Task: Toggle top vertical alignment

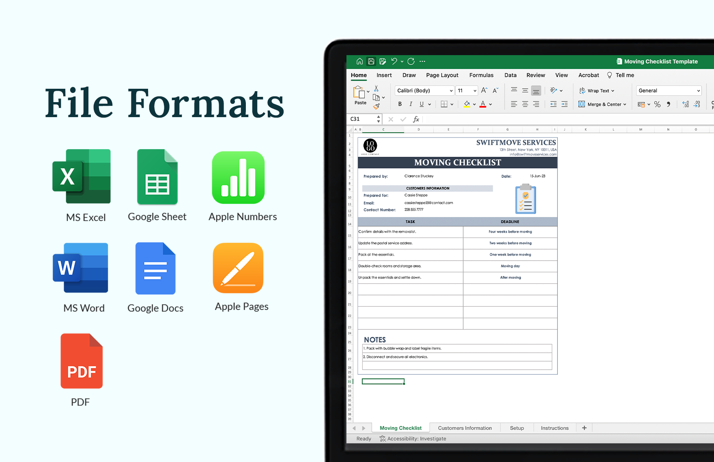Action: [514, 90]
